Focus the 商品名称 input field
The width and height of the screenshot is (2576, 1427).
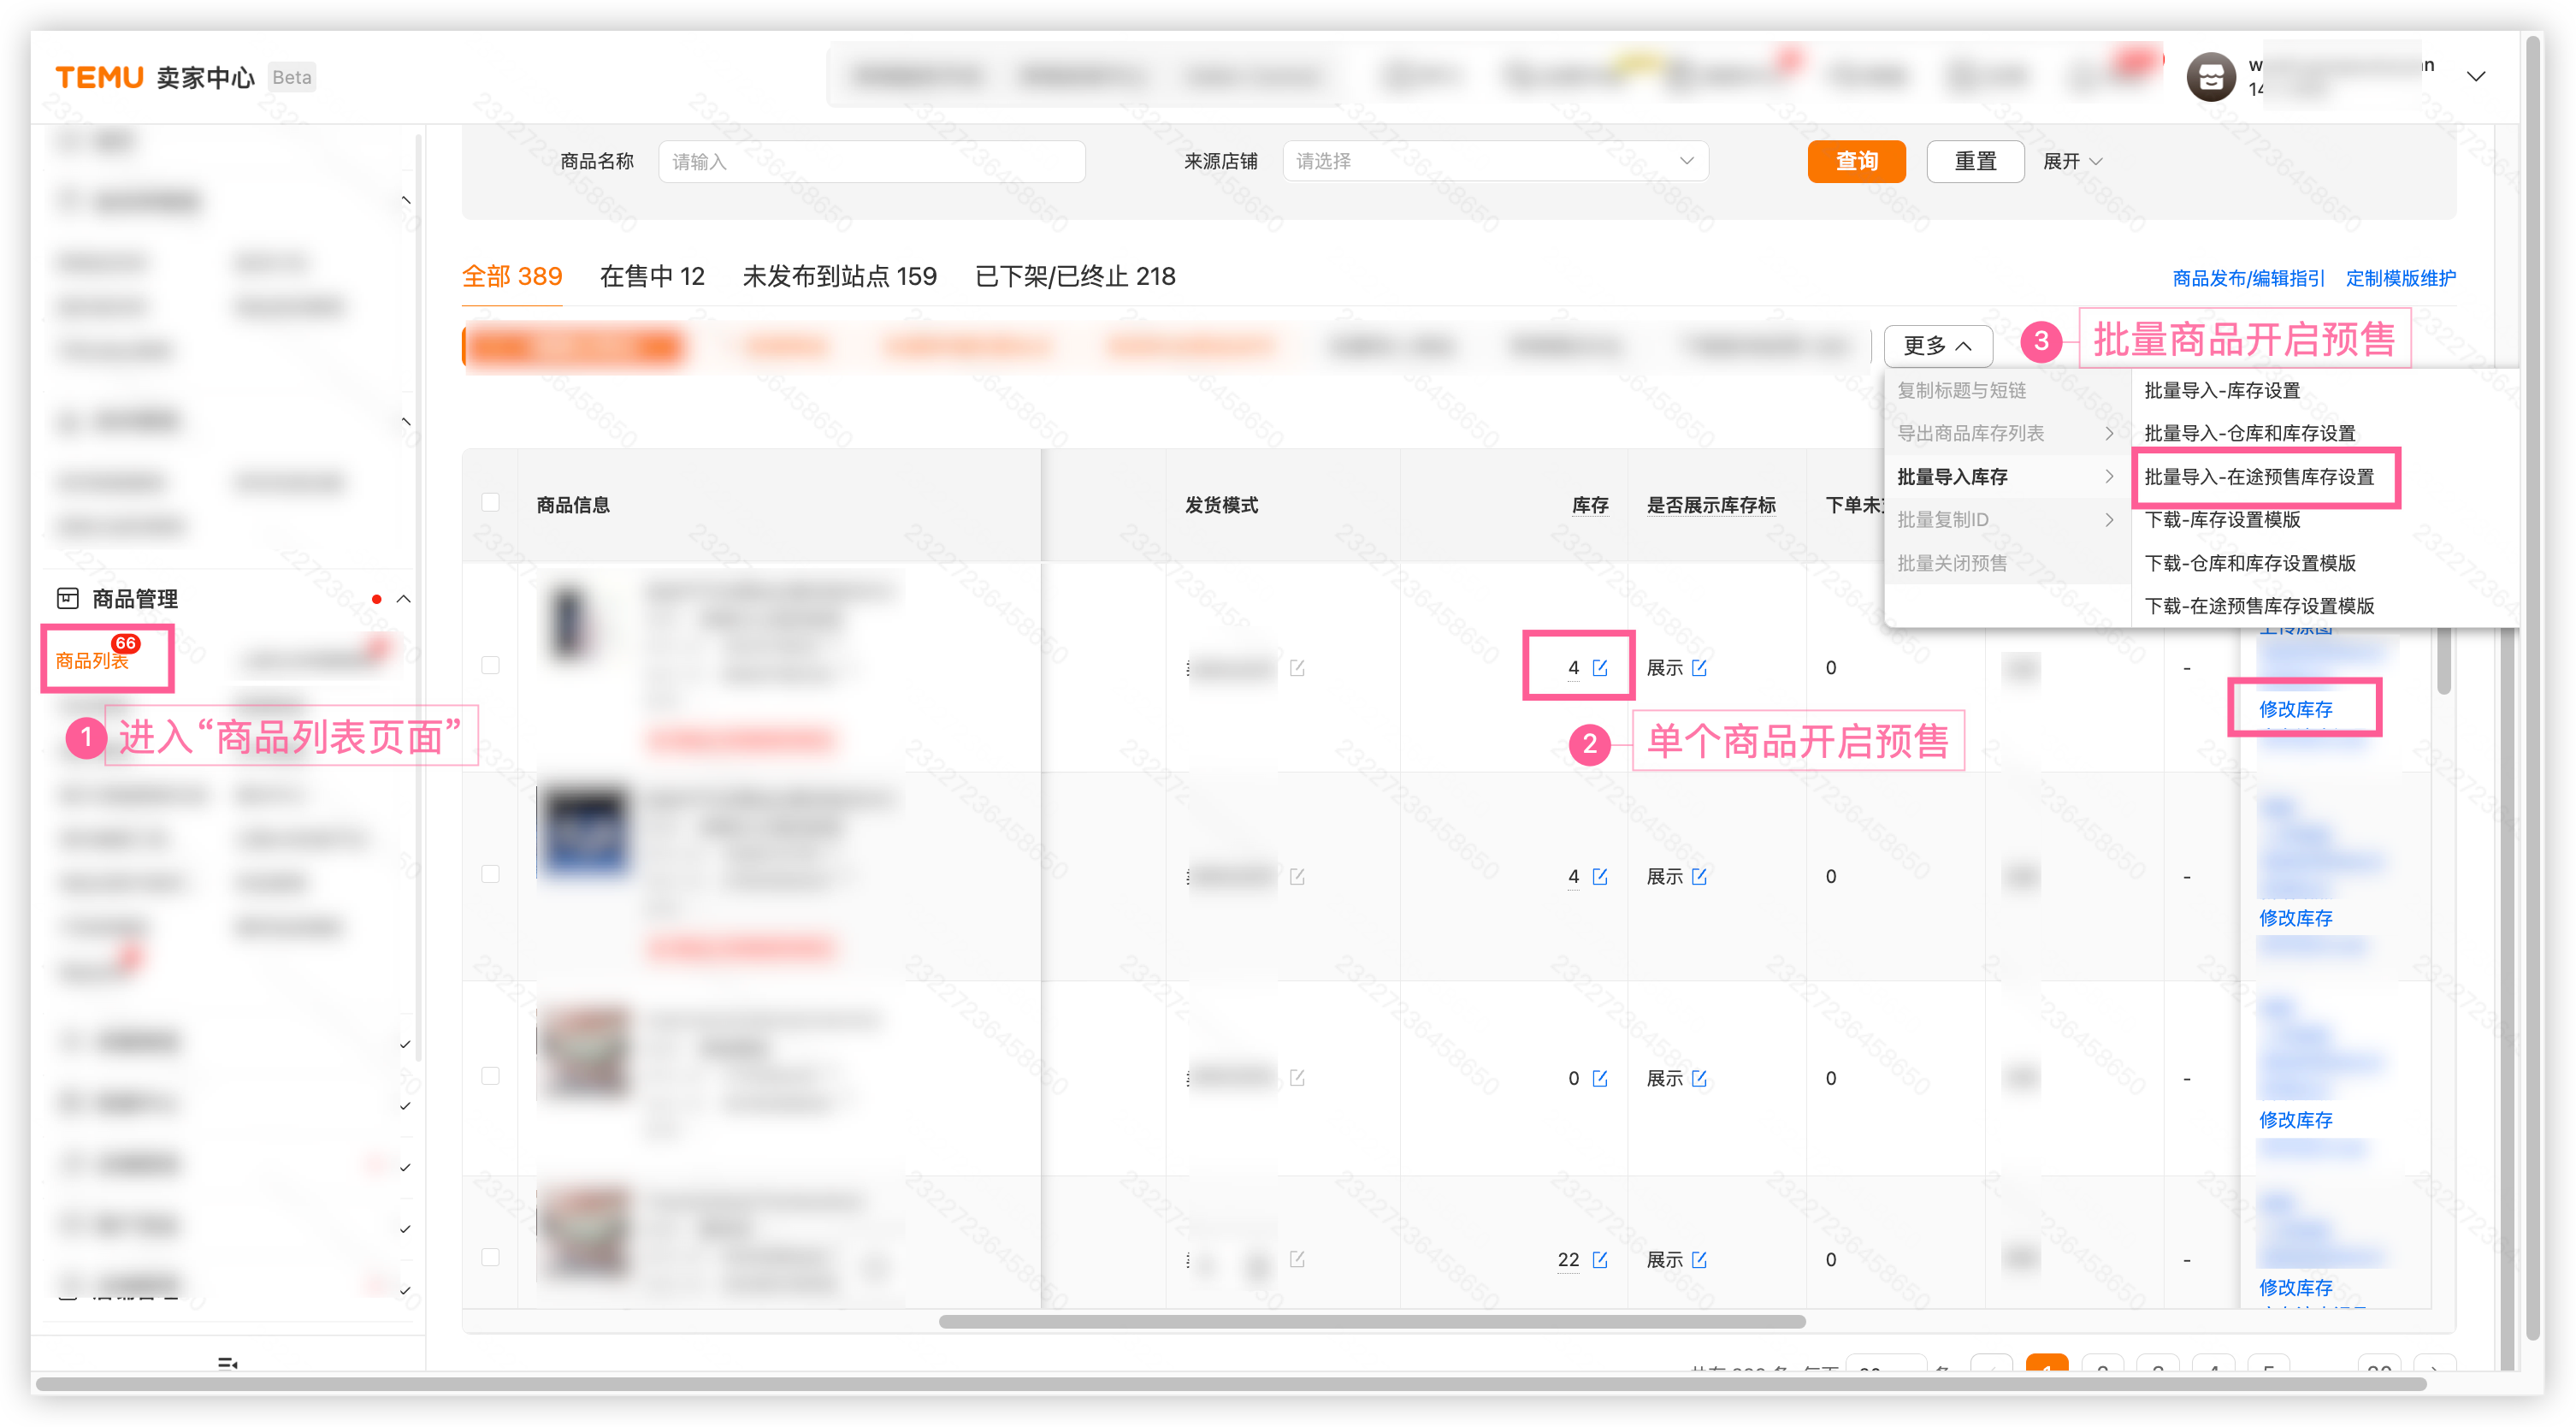pyautogui.click(x=871, y=161)
